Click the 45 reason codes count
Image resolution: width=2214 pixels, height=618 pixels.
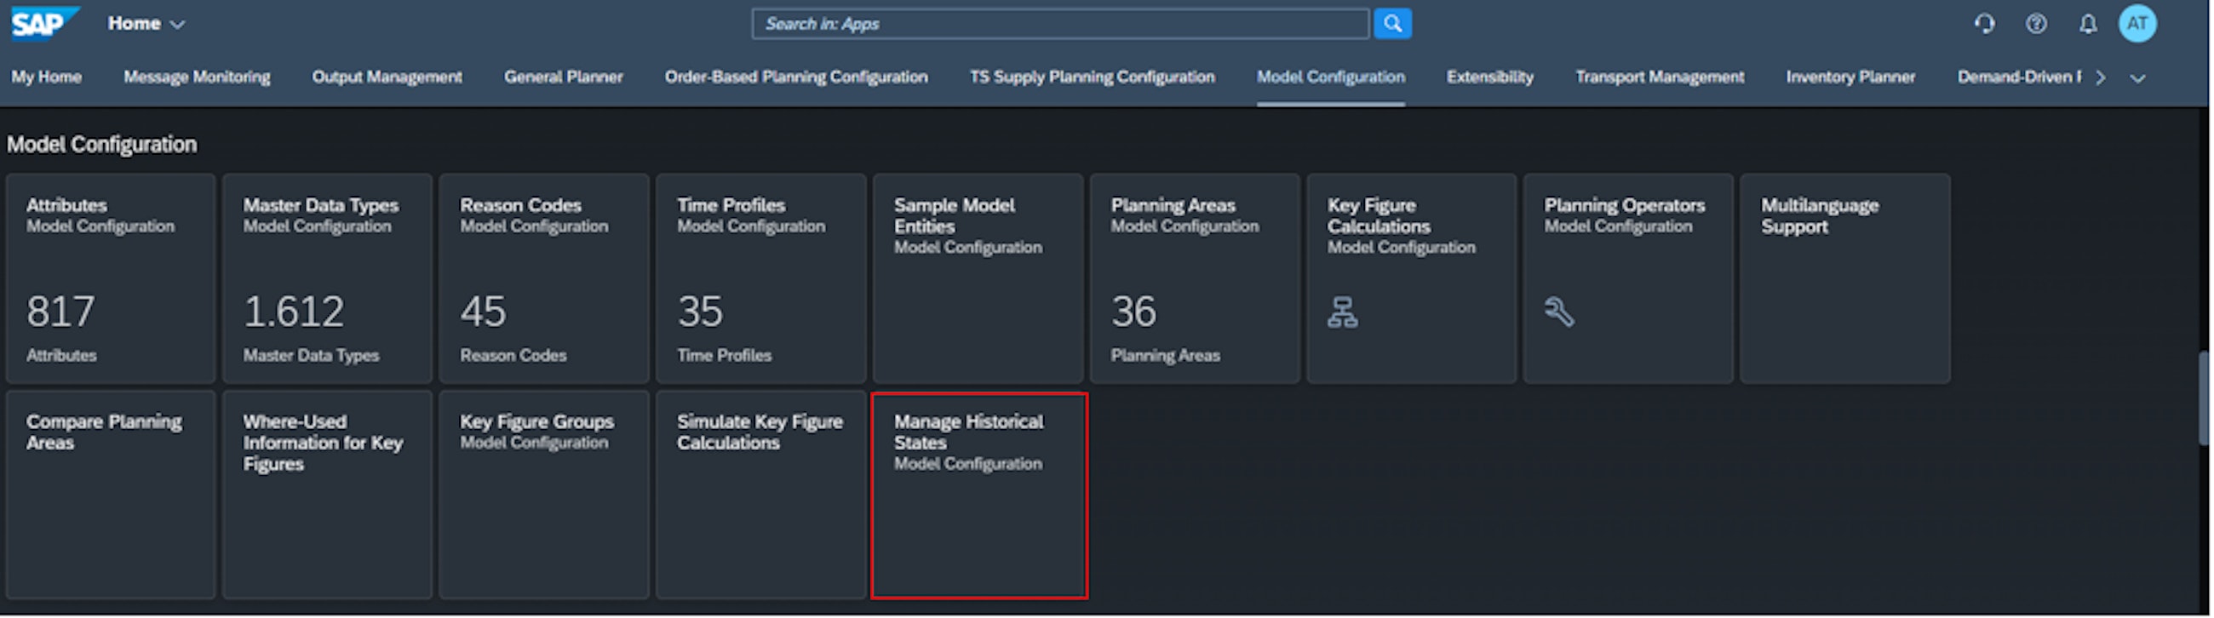(x=483, y=312)
